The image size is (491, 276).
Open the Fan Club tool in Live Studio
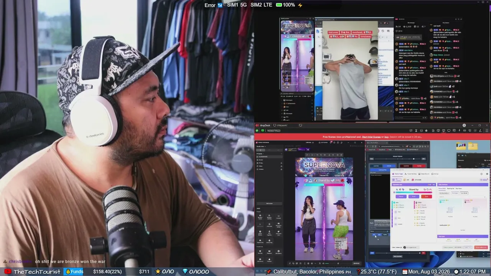tap(260, 252)
